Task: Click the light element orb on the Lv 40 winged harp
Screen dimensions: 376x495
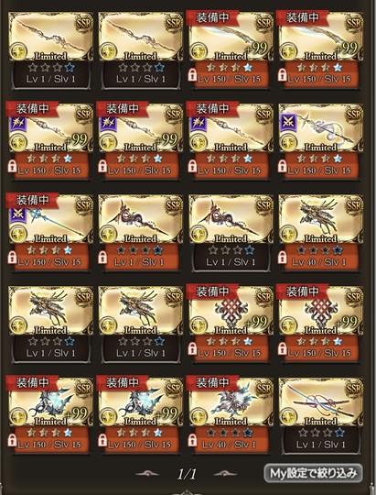Action: 289,234
